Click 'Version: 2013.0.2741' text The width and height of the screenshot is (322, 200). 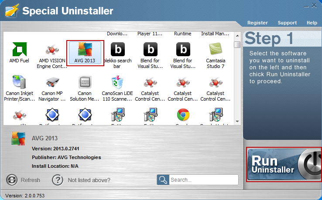point(55,149)
